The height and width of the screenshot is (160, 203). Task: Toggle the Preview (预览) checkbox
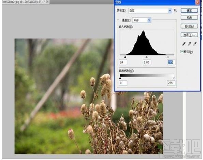point(182,52)
